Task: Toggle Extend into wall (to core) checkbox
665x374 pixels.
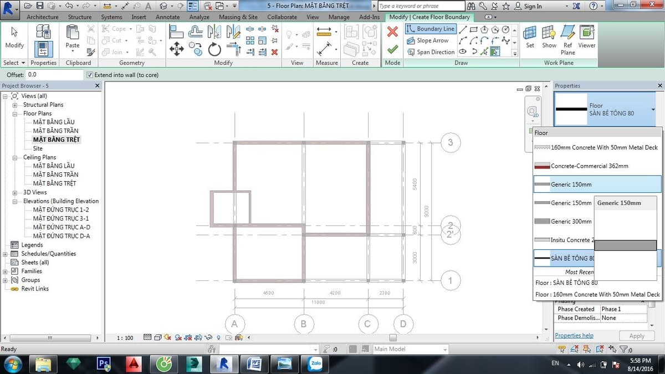Action: pyautogui.click(x=90, y=75)
